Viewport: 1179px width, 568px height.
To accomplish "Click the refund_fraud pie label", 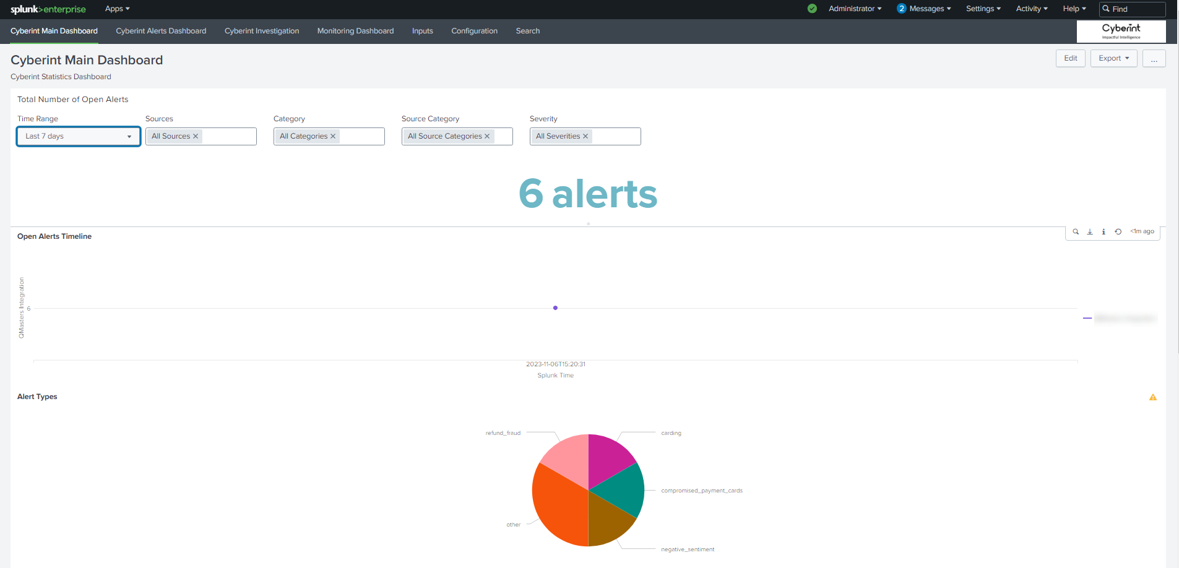I will pos(503,433).
